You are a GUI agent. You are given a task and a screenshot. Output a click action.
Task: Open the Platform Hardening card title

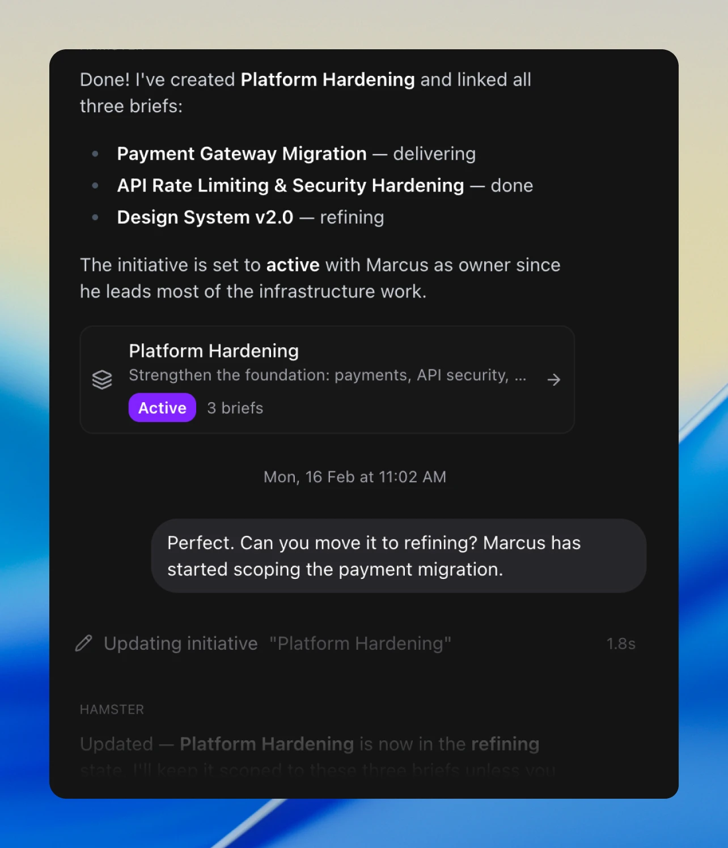214,351
